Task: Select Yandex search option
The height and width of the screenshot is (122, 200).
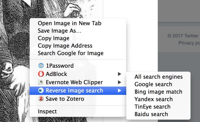Action: click(153, 99)
